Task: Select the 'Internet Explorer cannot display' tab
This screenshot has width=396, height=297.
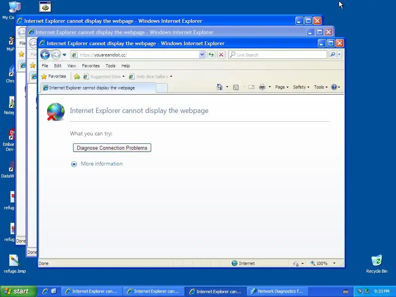Action: (x=98, y=88)
